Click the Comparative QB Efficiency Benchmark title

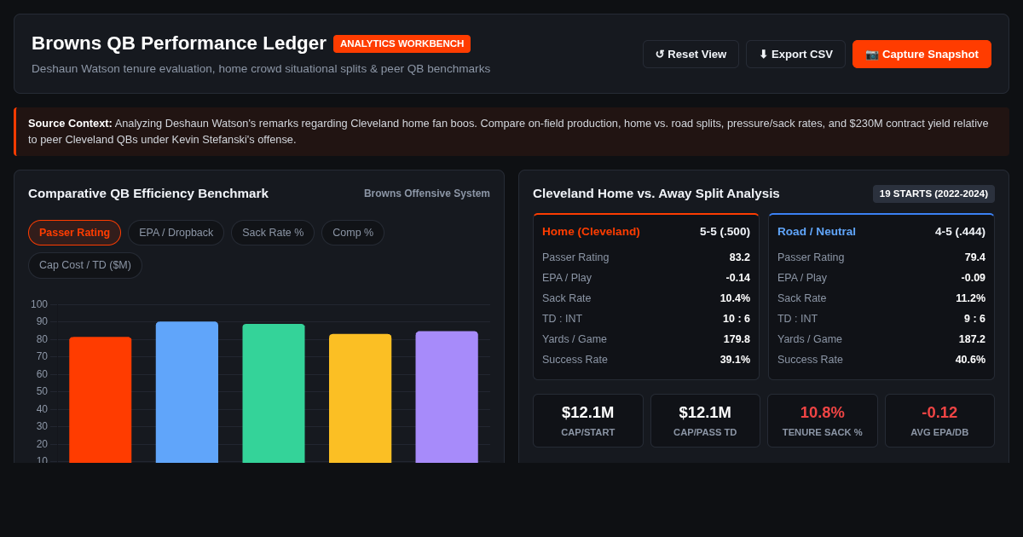tap(148, 193)
